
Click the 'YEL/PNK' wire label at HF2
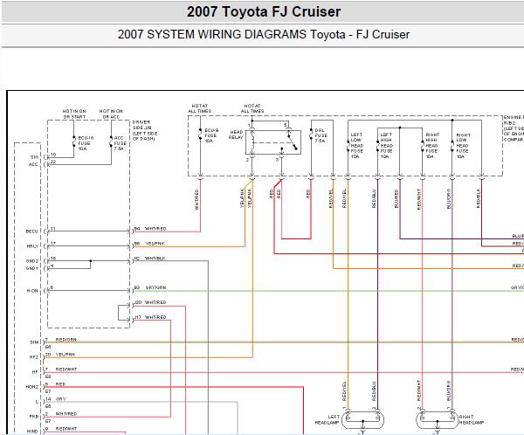(x=65, y=355)
